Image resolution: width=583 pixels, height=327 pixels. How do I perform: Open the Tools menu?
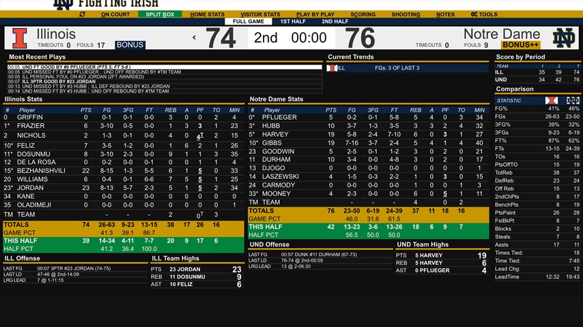(484, 14)
